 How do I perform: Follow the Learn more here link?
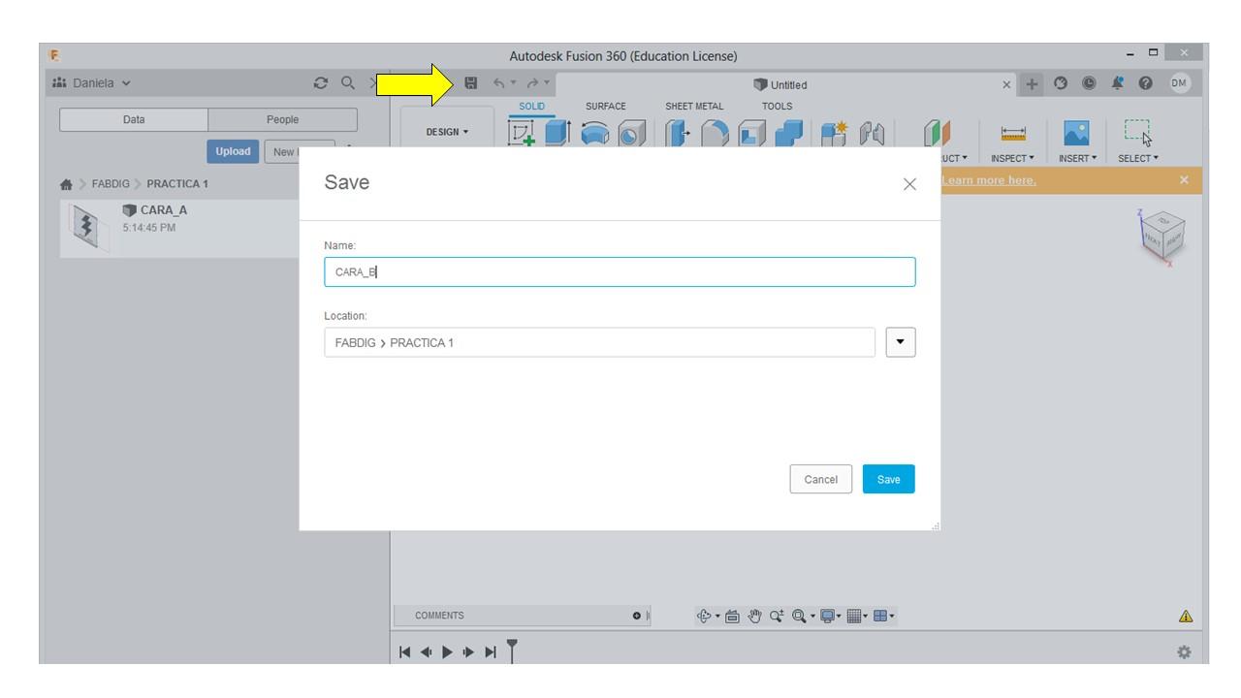coord(990,180)
